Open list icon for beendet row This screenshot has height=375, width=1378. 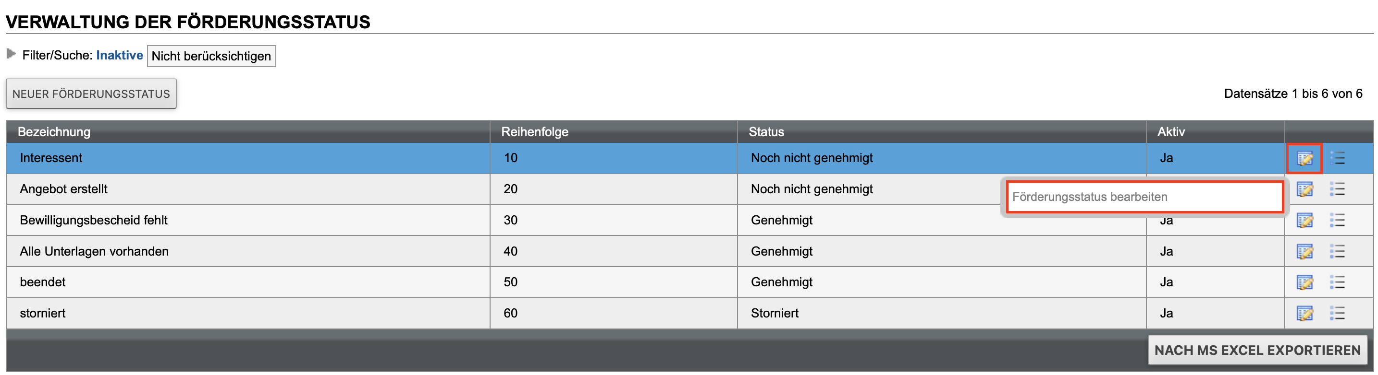pos(1337,282)
